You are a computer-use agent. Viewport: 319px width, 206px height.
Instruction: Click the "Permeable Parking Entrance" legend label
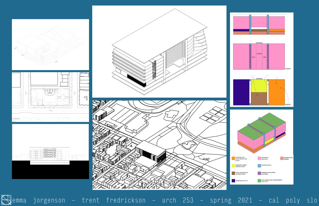tap(241, 166)
